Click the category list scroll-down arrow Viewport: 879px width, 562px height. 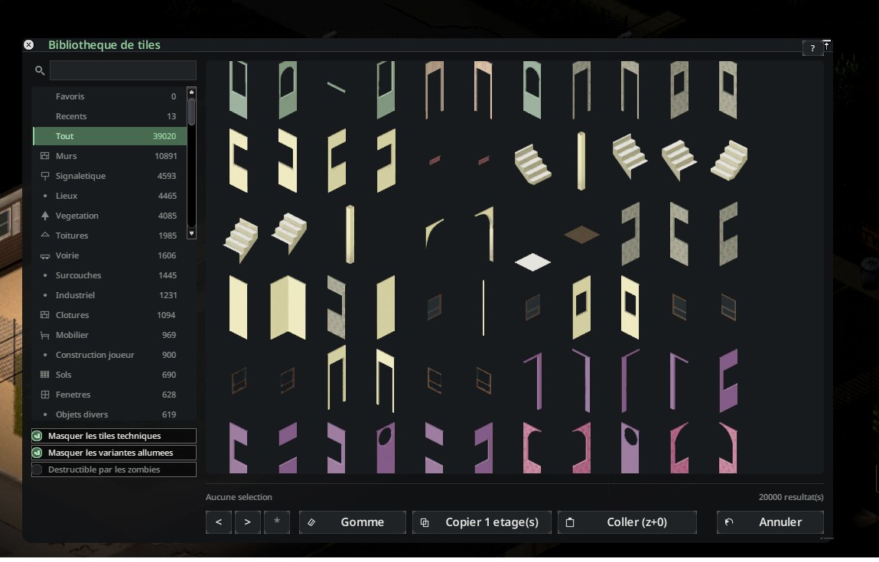(x=191, y=234)
